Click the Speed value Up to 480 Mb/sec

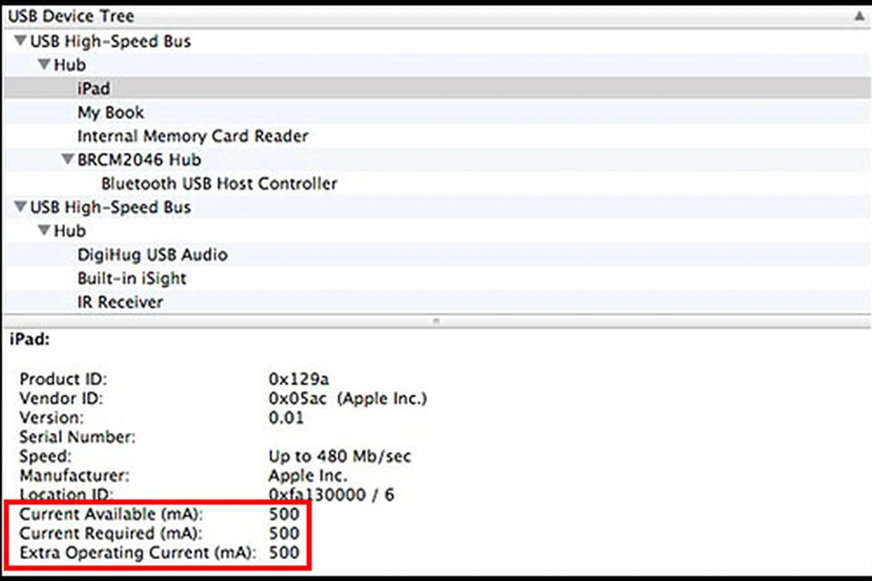click(340, 456)
